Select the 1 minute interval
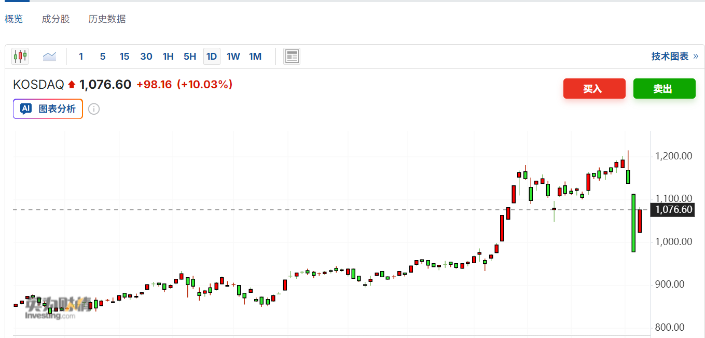Image resolution: width=705 pixels, height=338 pixels. click(x=81, y=56)
